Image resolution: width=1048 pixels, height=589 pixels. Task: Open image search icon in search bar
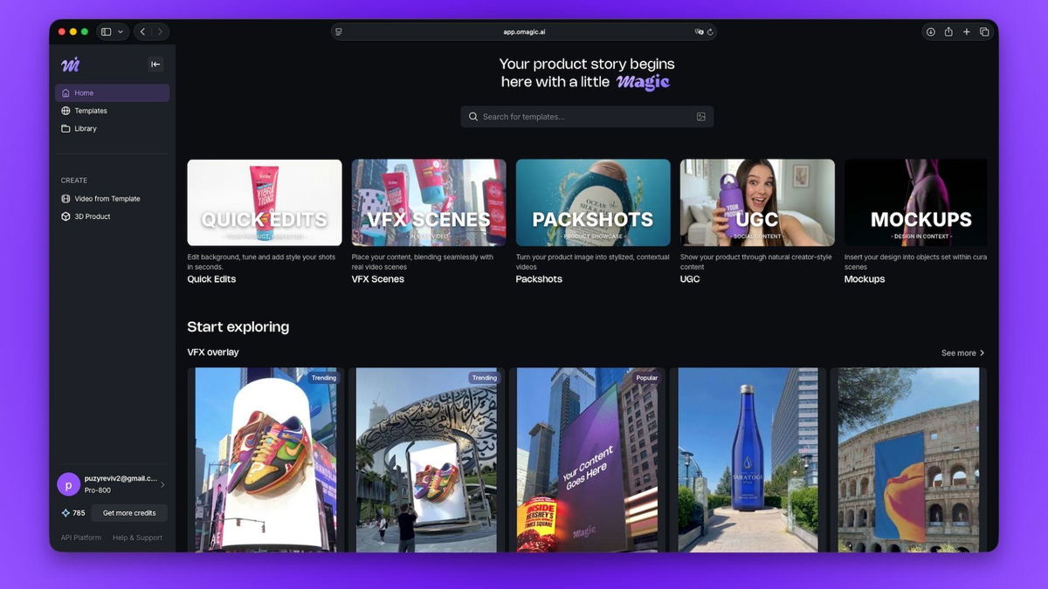(700, 117)
